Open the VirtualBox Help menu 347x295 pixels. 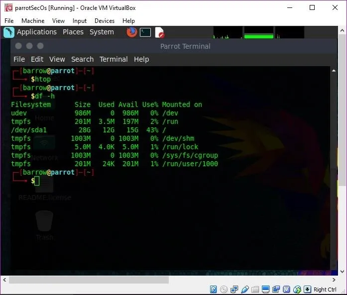pyautogui.click(x=128, y=21)
